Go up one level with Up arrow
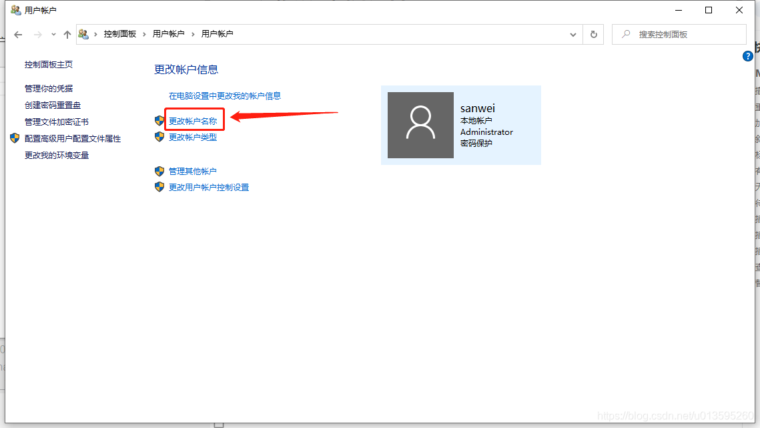The height and width of the screenshot is (428, 760). [x=67, y=35]
